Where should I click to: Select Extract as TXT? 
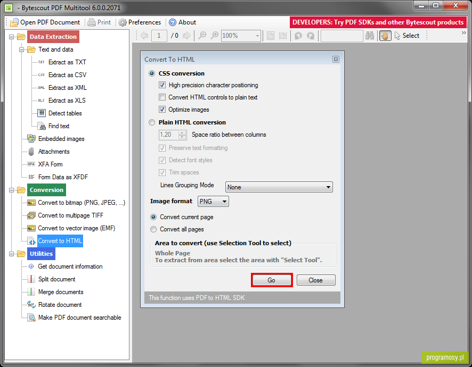tap(67, 62)
